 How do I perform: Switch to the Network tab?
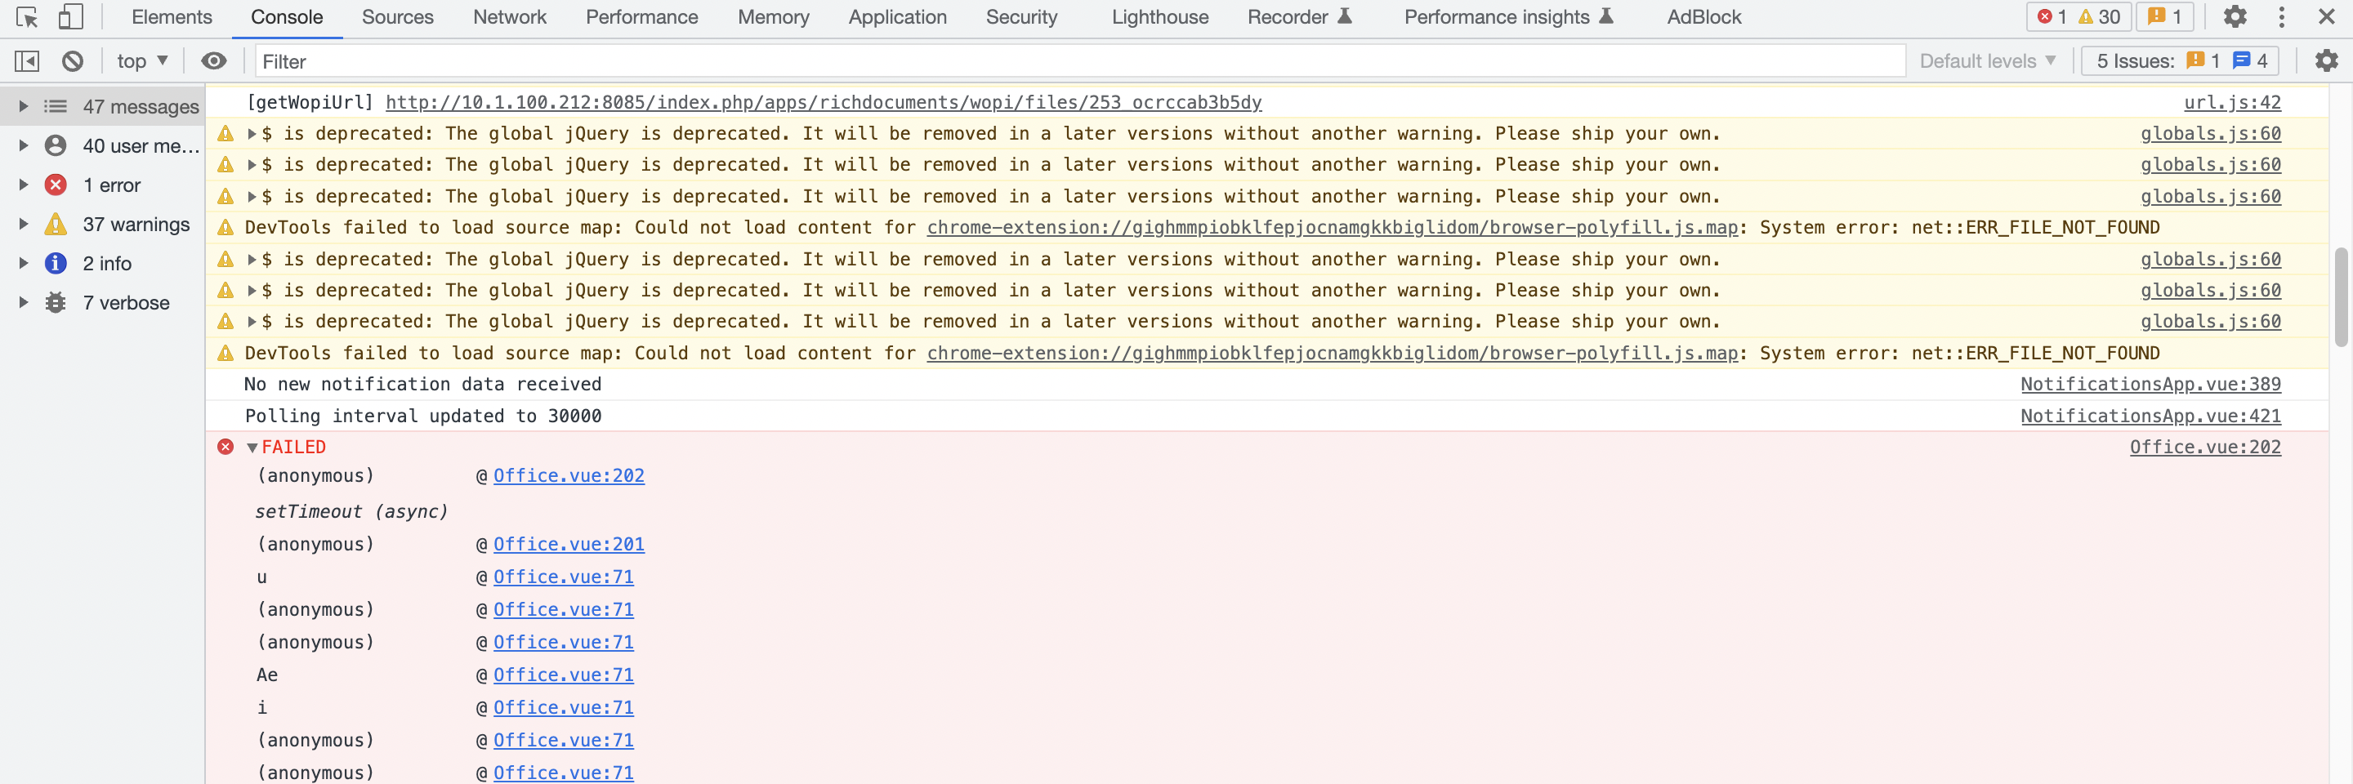coord(509,16)
